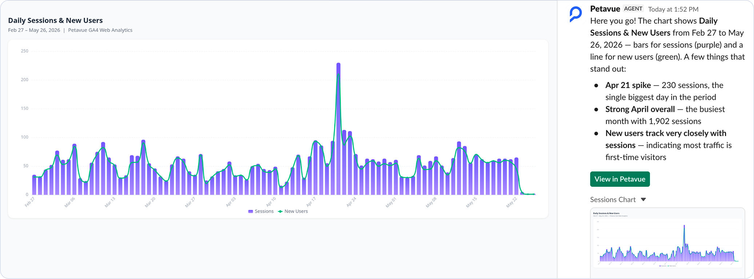
Task: Click the 'Apr 21 spike' bullet text
Action: 628,85
